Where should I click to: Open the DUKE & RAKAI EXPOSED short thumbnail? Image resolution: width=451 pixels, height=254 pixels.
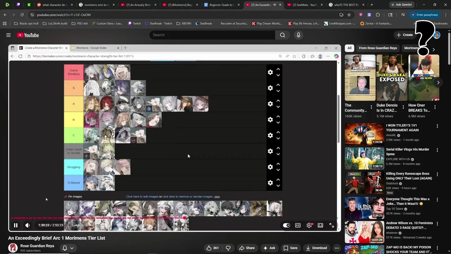392,78
